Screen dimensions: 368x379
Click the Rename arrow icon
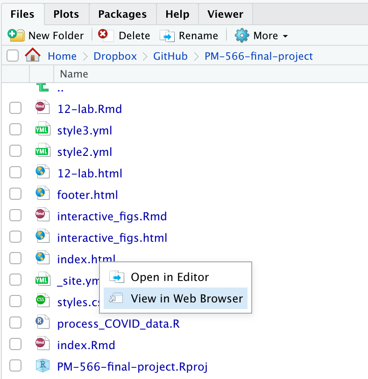point(167,36)
